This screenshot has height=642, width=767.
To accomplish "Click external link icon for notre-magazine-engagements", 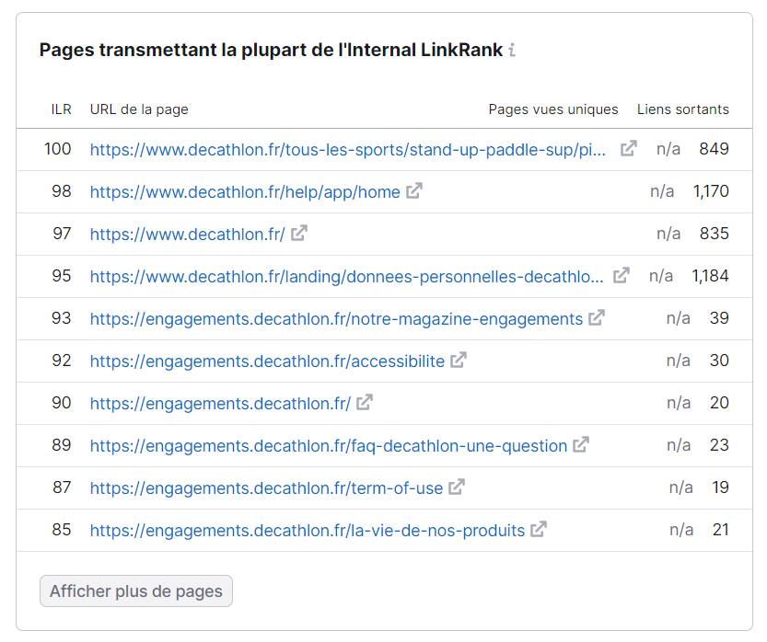I will (x=597, y=318).
